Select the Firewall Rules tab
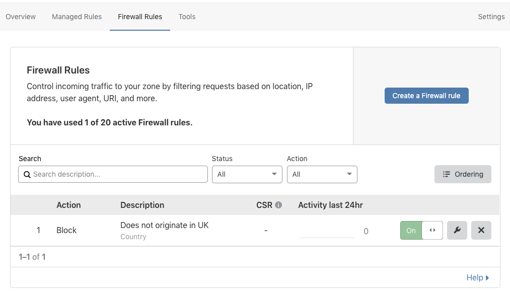 tap(140, 17)
